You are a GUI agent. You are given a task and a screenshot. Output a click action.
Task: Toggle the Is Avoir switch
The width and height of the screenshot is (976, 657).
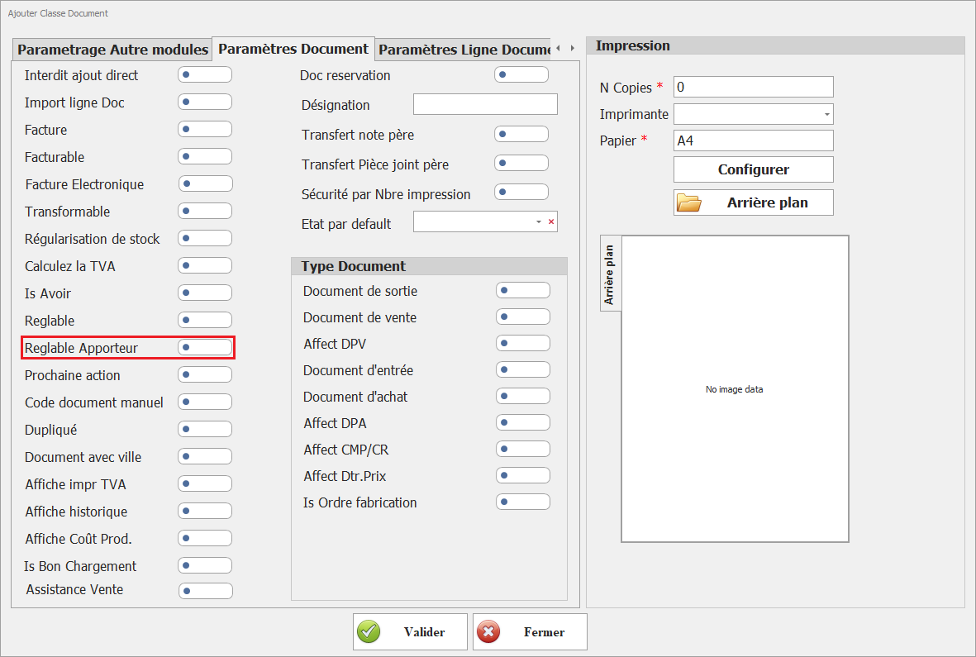[x=205, y=293]
